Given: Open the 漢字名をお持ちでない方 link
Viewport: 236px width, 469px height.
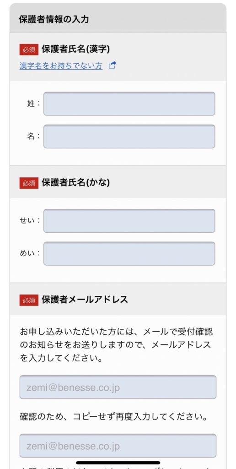Looking at the screenshot, I should point(61,65).
